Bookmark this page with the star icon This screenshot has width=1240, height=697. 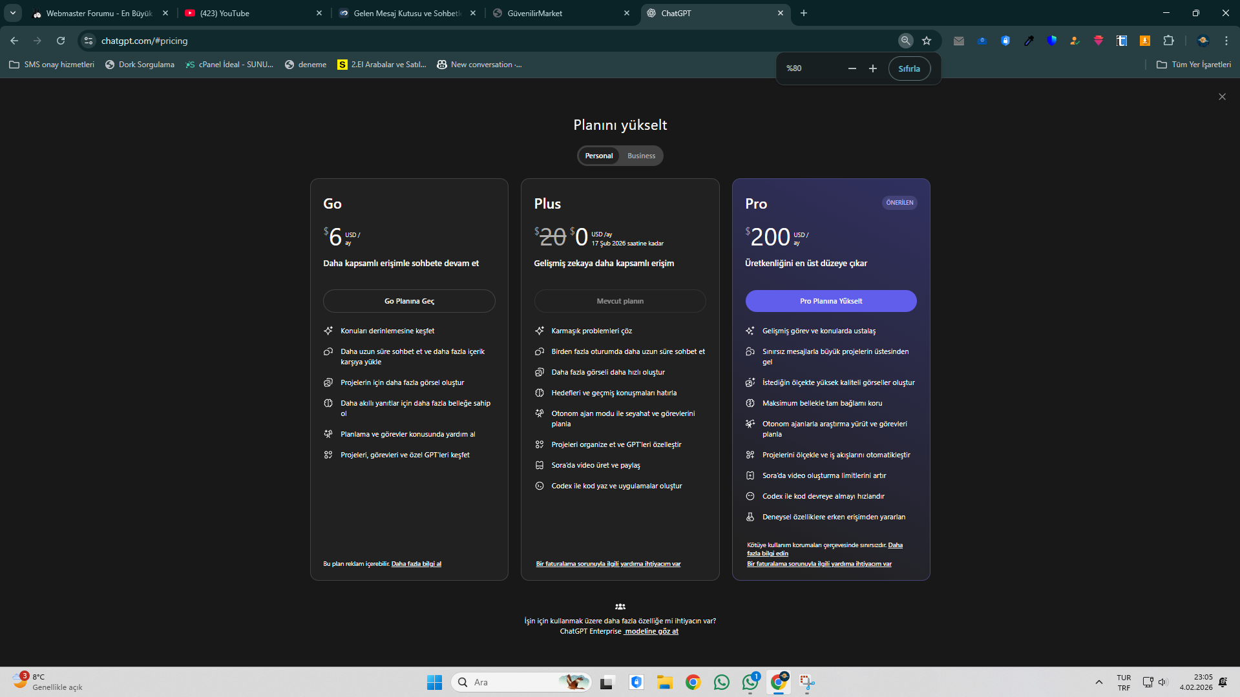click(927, 41)
